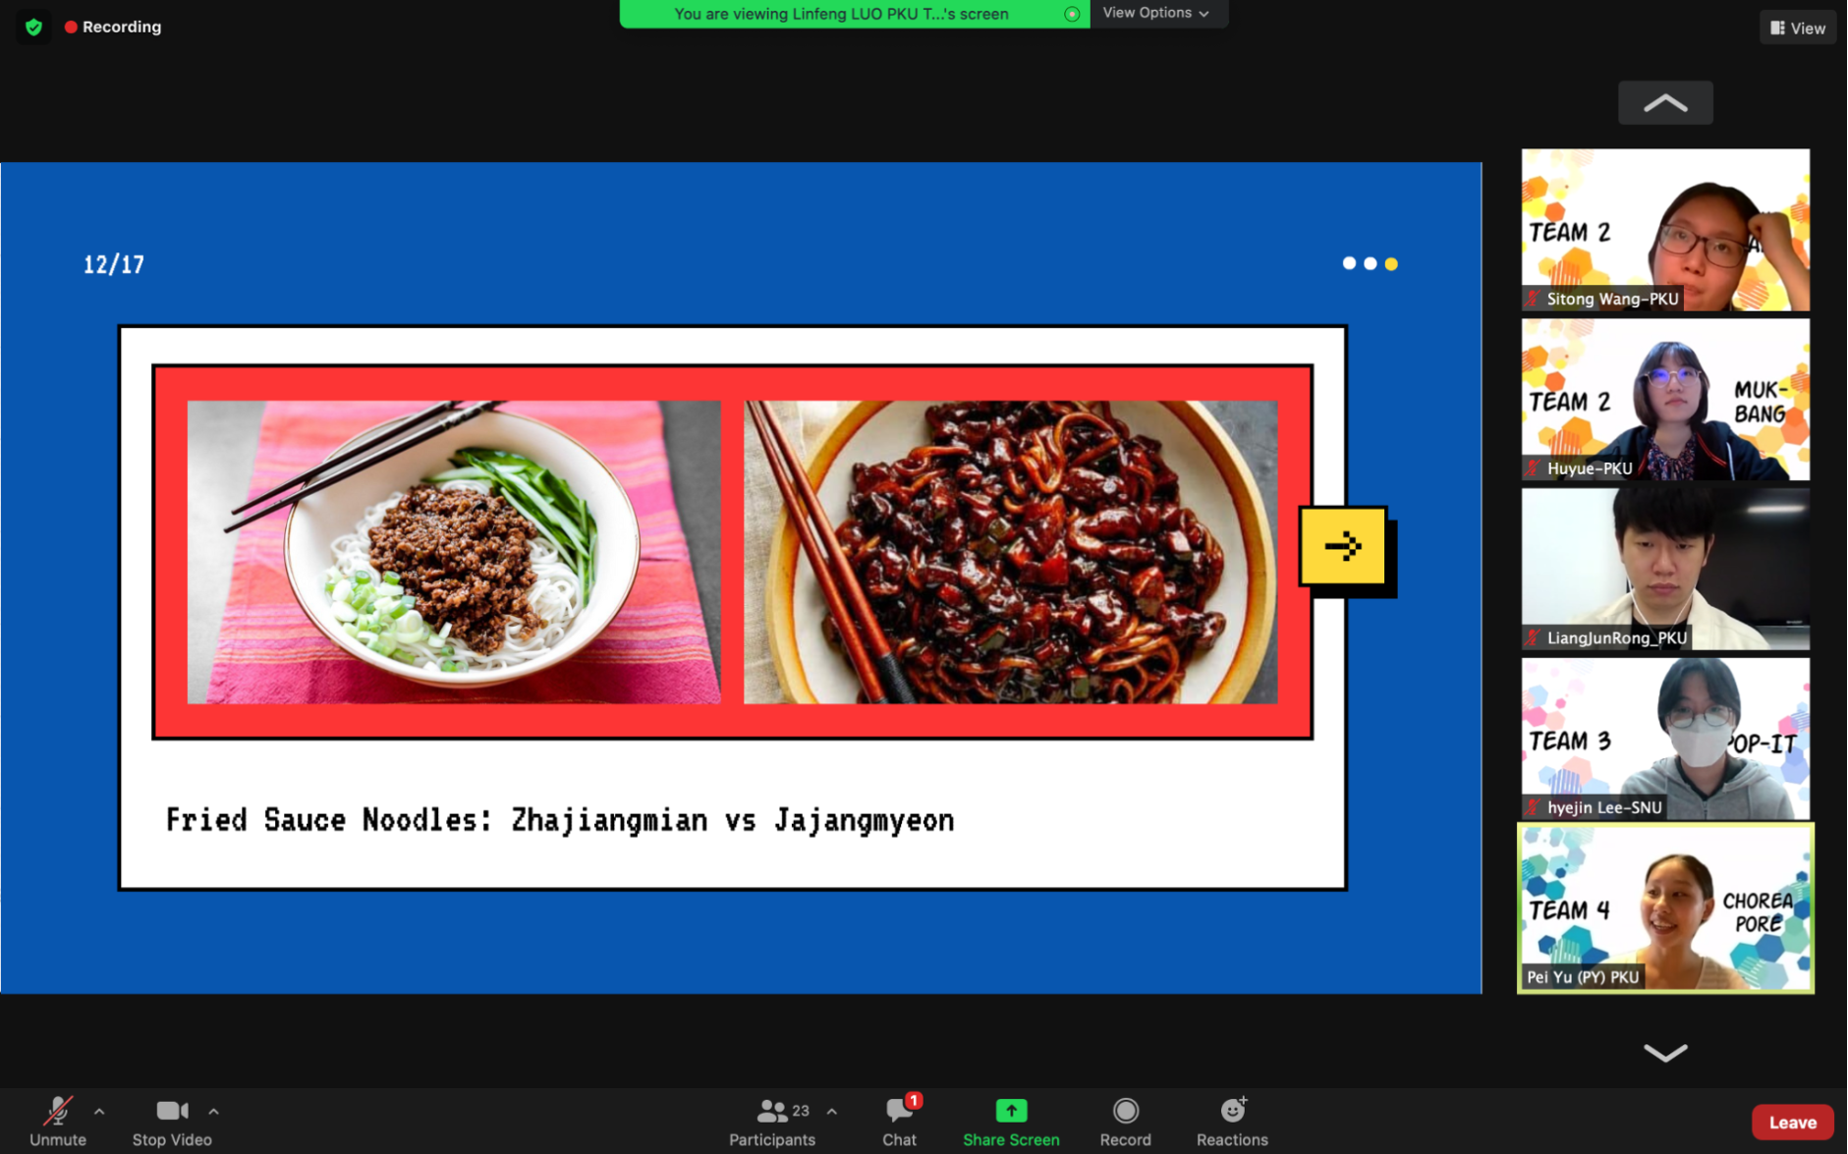Select Sitong Wang-PKU video thumbnail
This screenshot has height=1154, width=1848.
pos(1665,230)
